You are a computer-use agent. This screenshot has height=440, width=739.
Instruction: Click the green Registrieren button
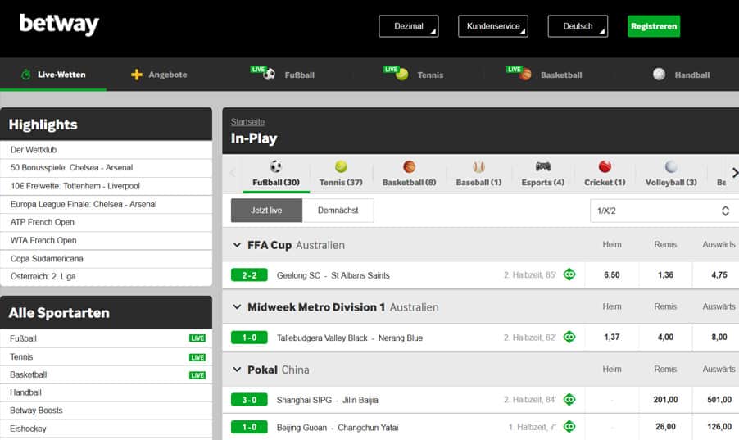click(654, 26)
